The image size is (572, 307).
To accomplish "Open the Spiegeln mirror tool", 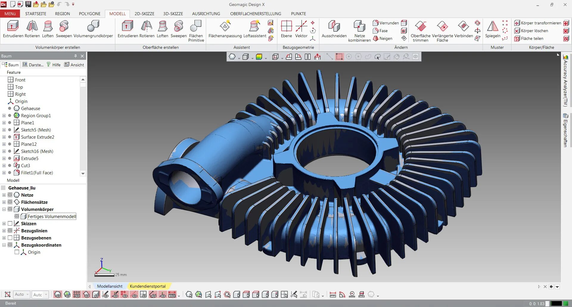I will pos(493,29).
